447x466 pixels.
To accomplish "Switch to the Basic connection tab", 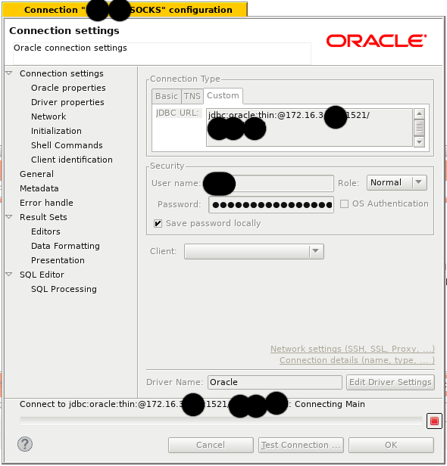I will [x=167, y=96].
